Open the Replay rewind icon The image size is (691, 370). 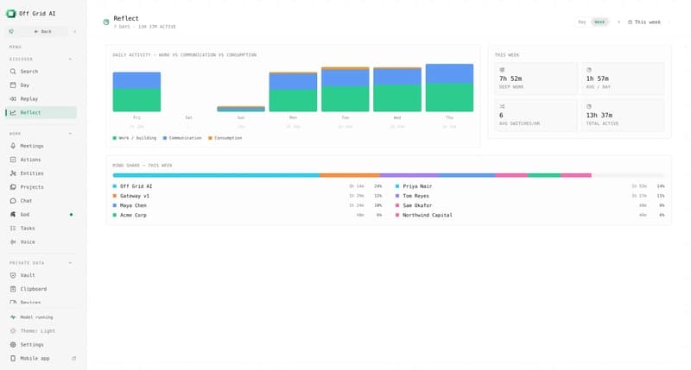tap(13, 99)
